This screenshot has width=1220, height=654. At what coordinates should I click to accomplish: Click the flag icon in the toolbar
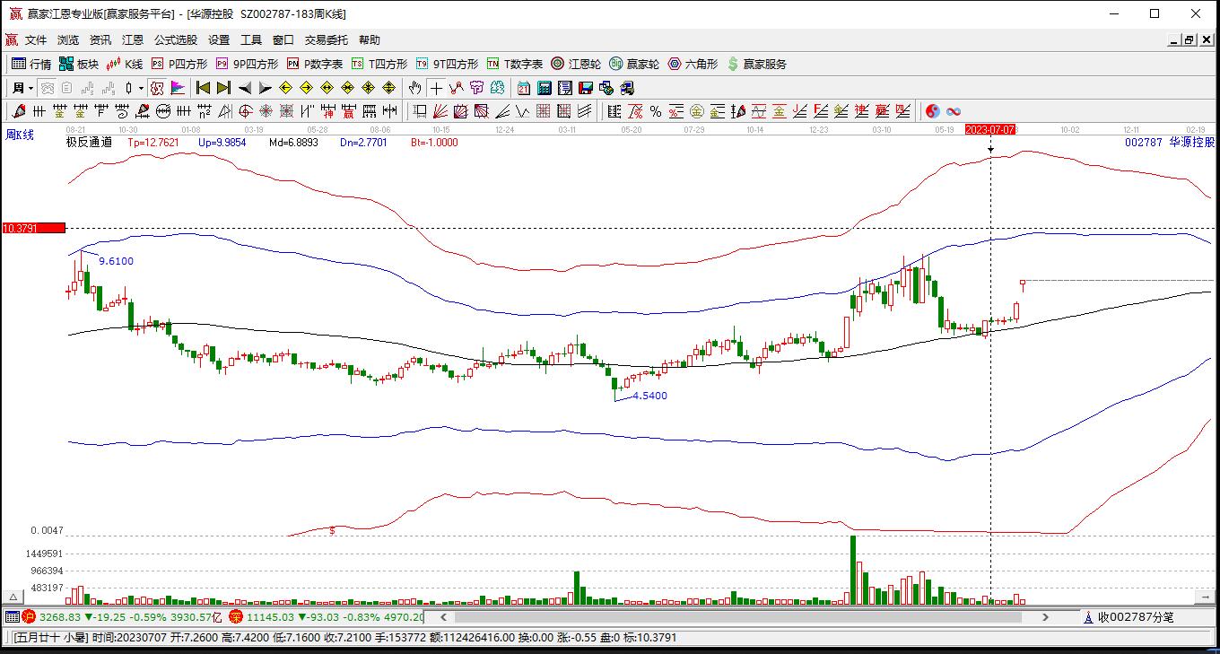tap(178, 88)
